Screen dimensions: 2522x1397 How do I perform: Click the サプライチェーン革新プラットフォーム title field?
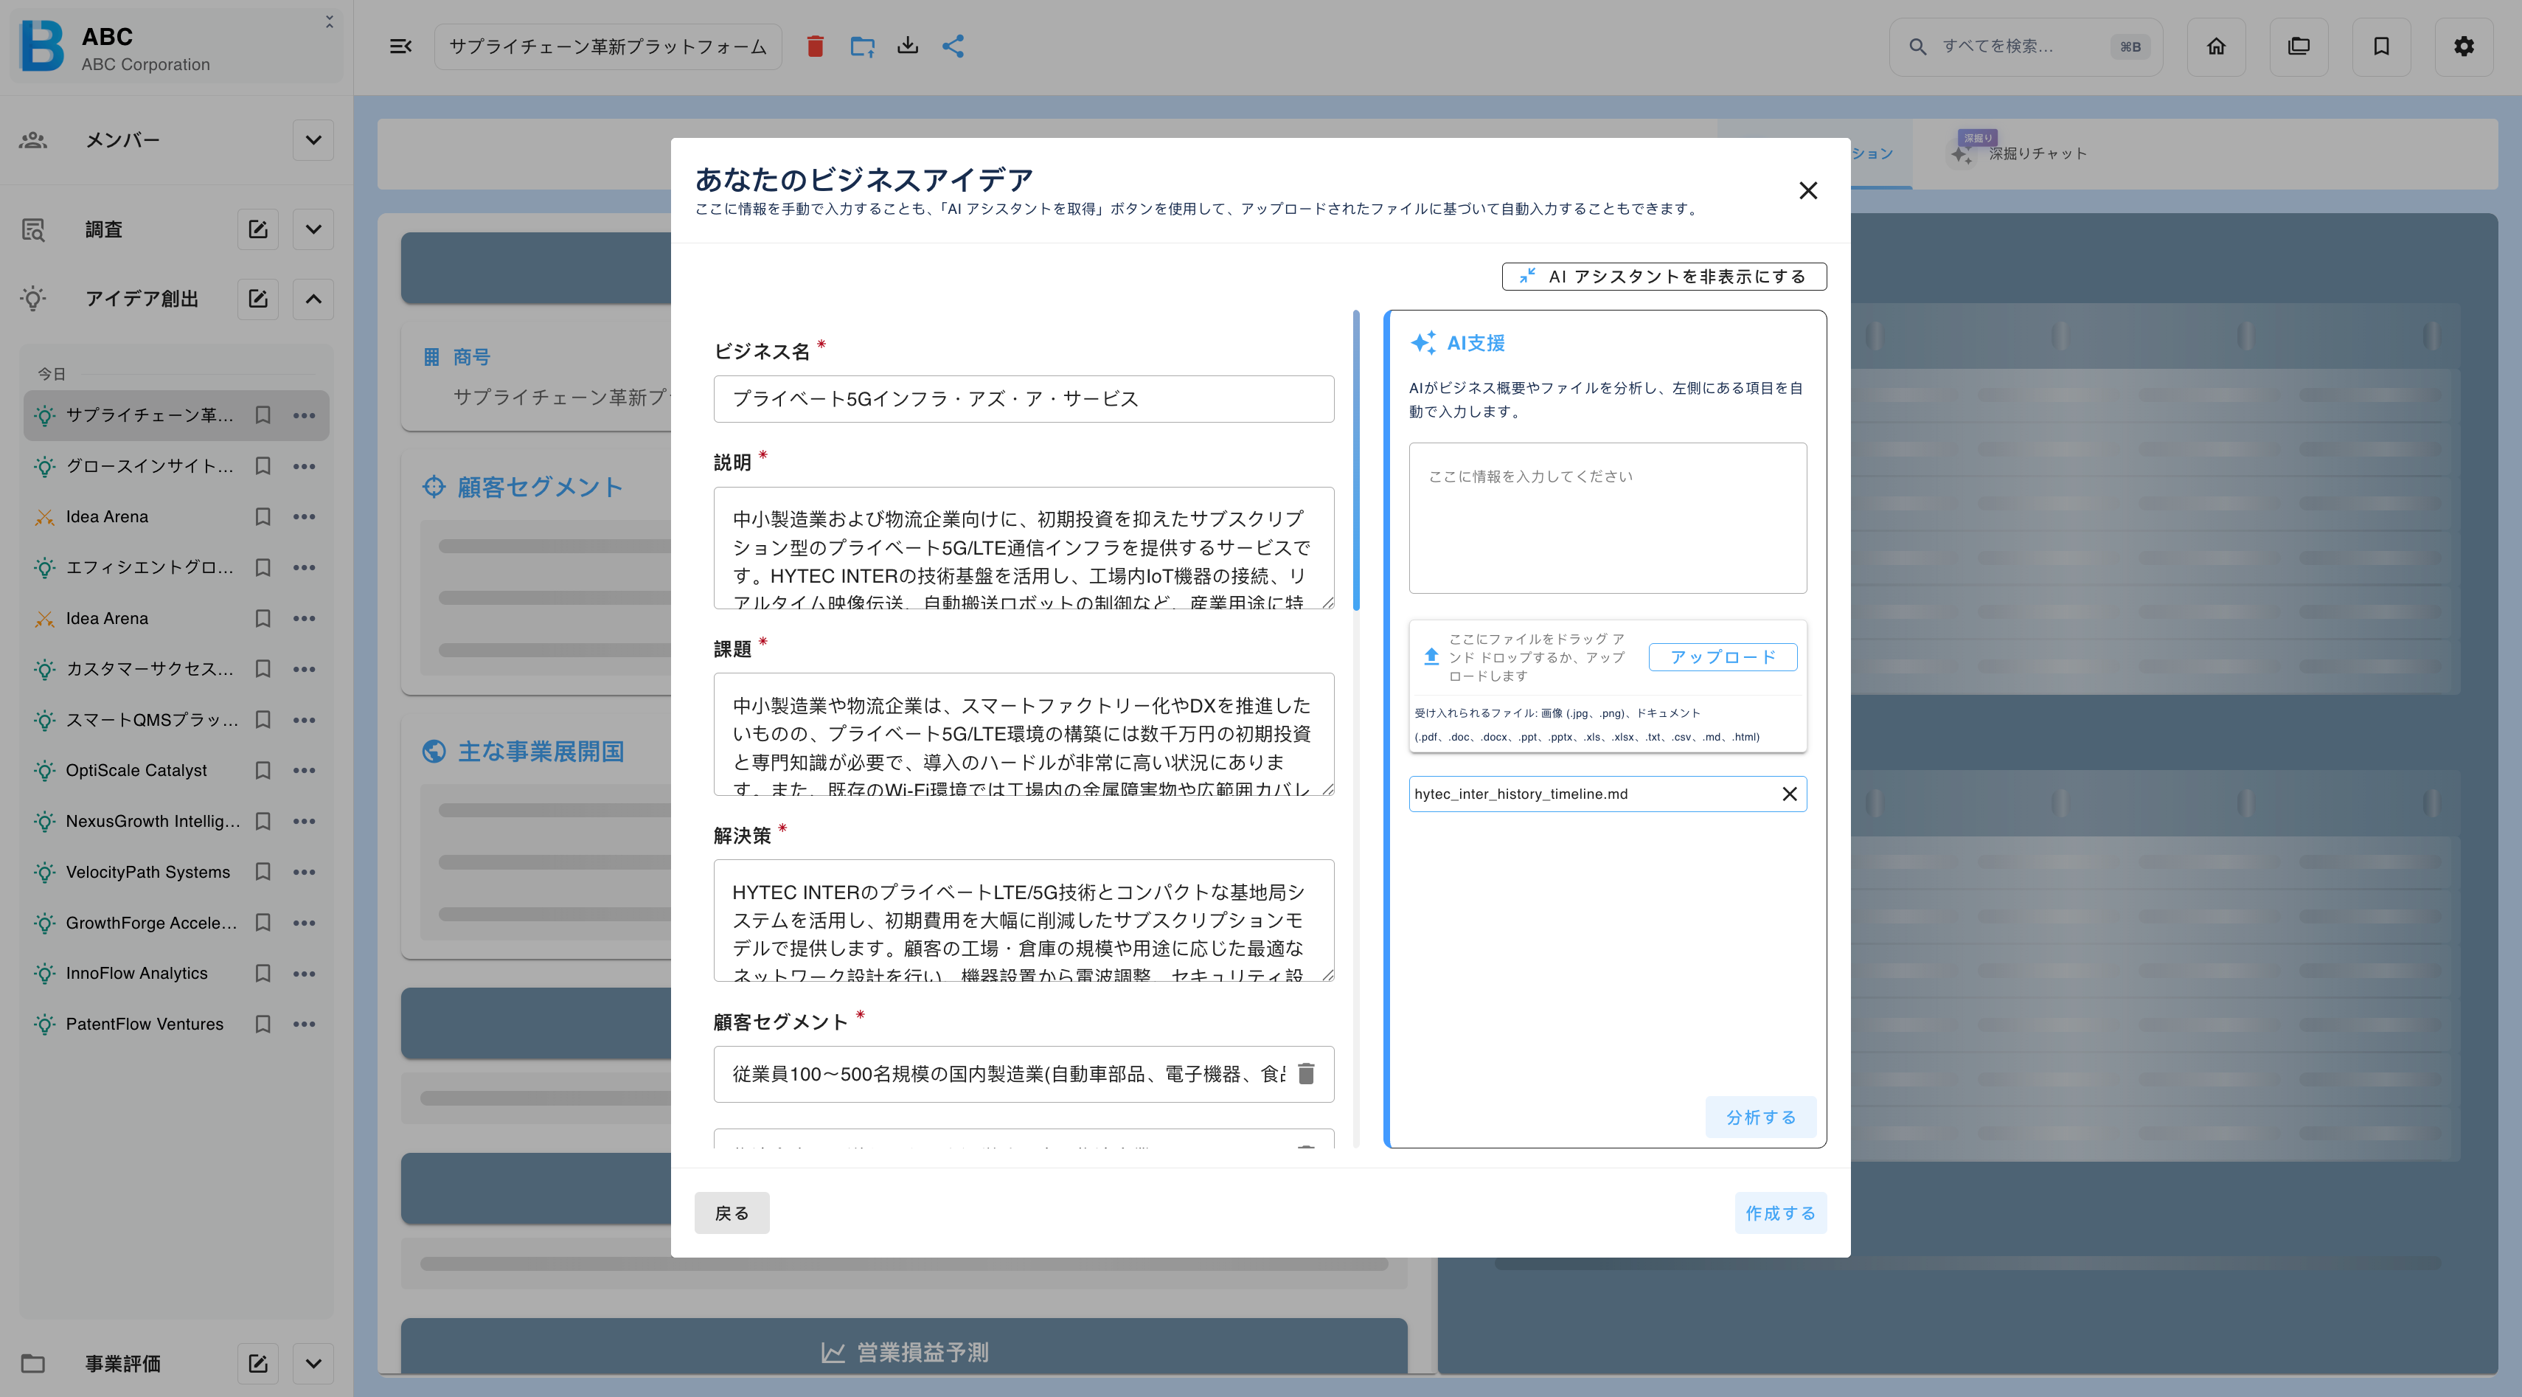pyautogui.click(x=608, y=46)
